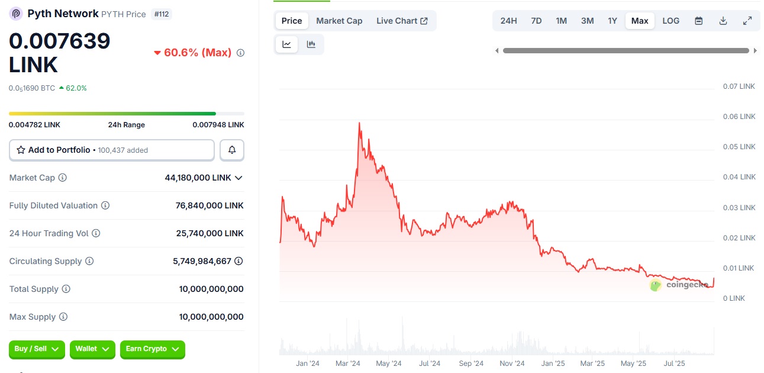This screenshot has width=764, height=373.
Task: Open Market Cap info icon
Action: point(63,178)
